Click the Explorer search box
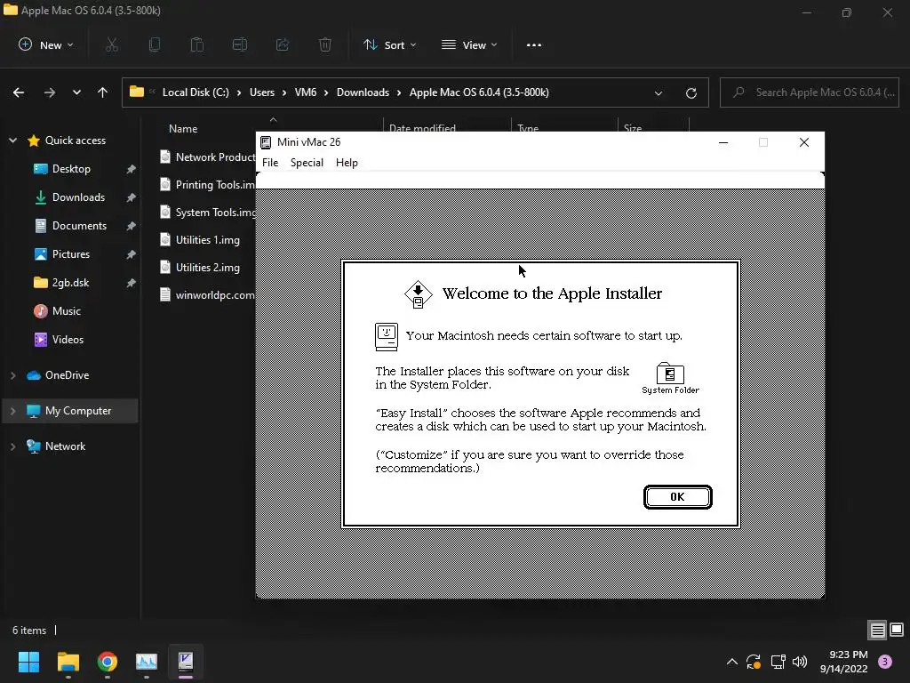Viewport: 910px width, 683px height. point(809,92)
